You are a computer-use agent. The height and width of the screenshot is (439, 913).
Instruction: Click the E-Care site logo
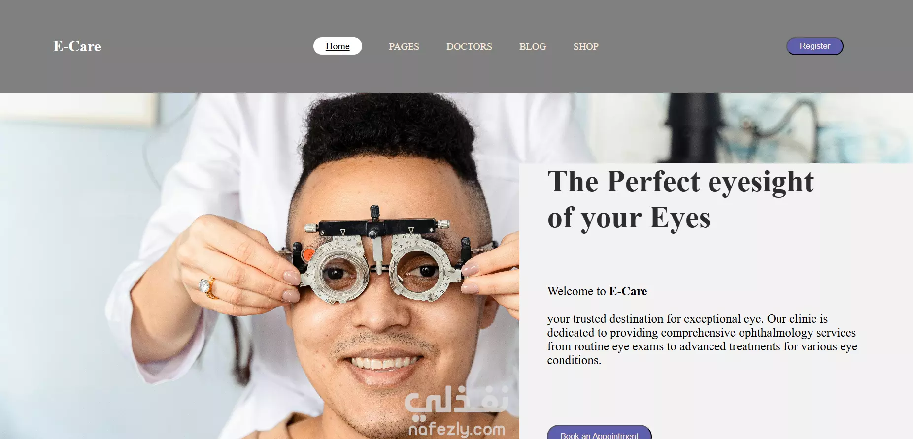[x=77, y=46]
